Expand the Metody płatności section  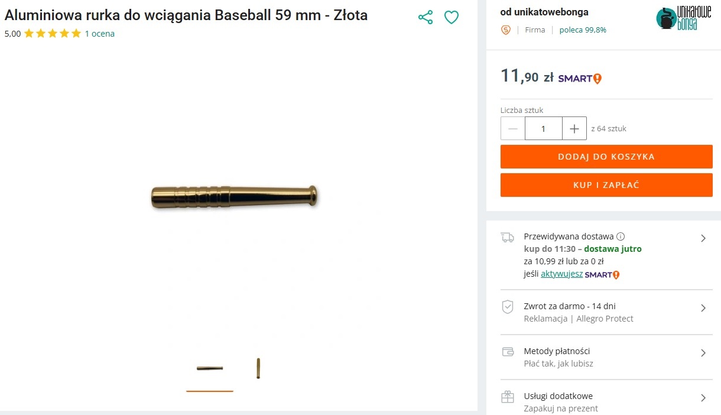[x=703, y=353]
